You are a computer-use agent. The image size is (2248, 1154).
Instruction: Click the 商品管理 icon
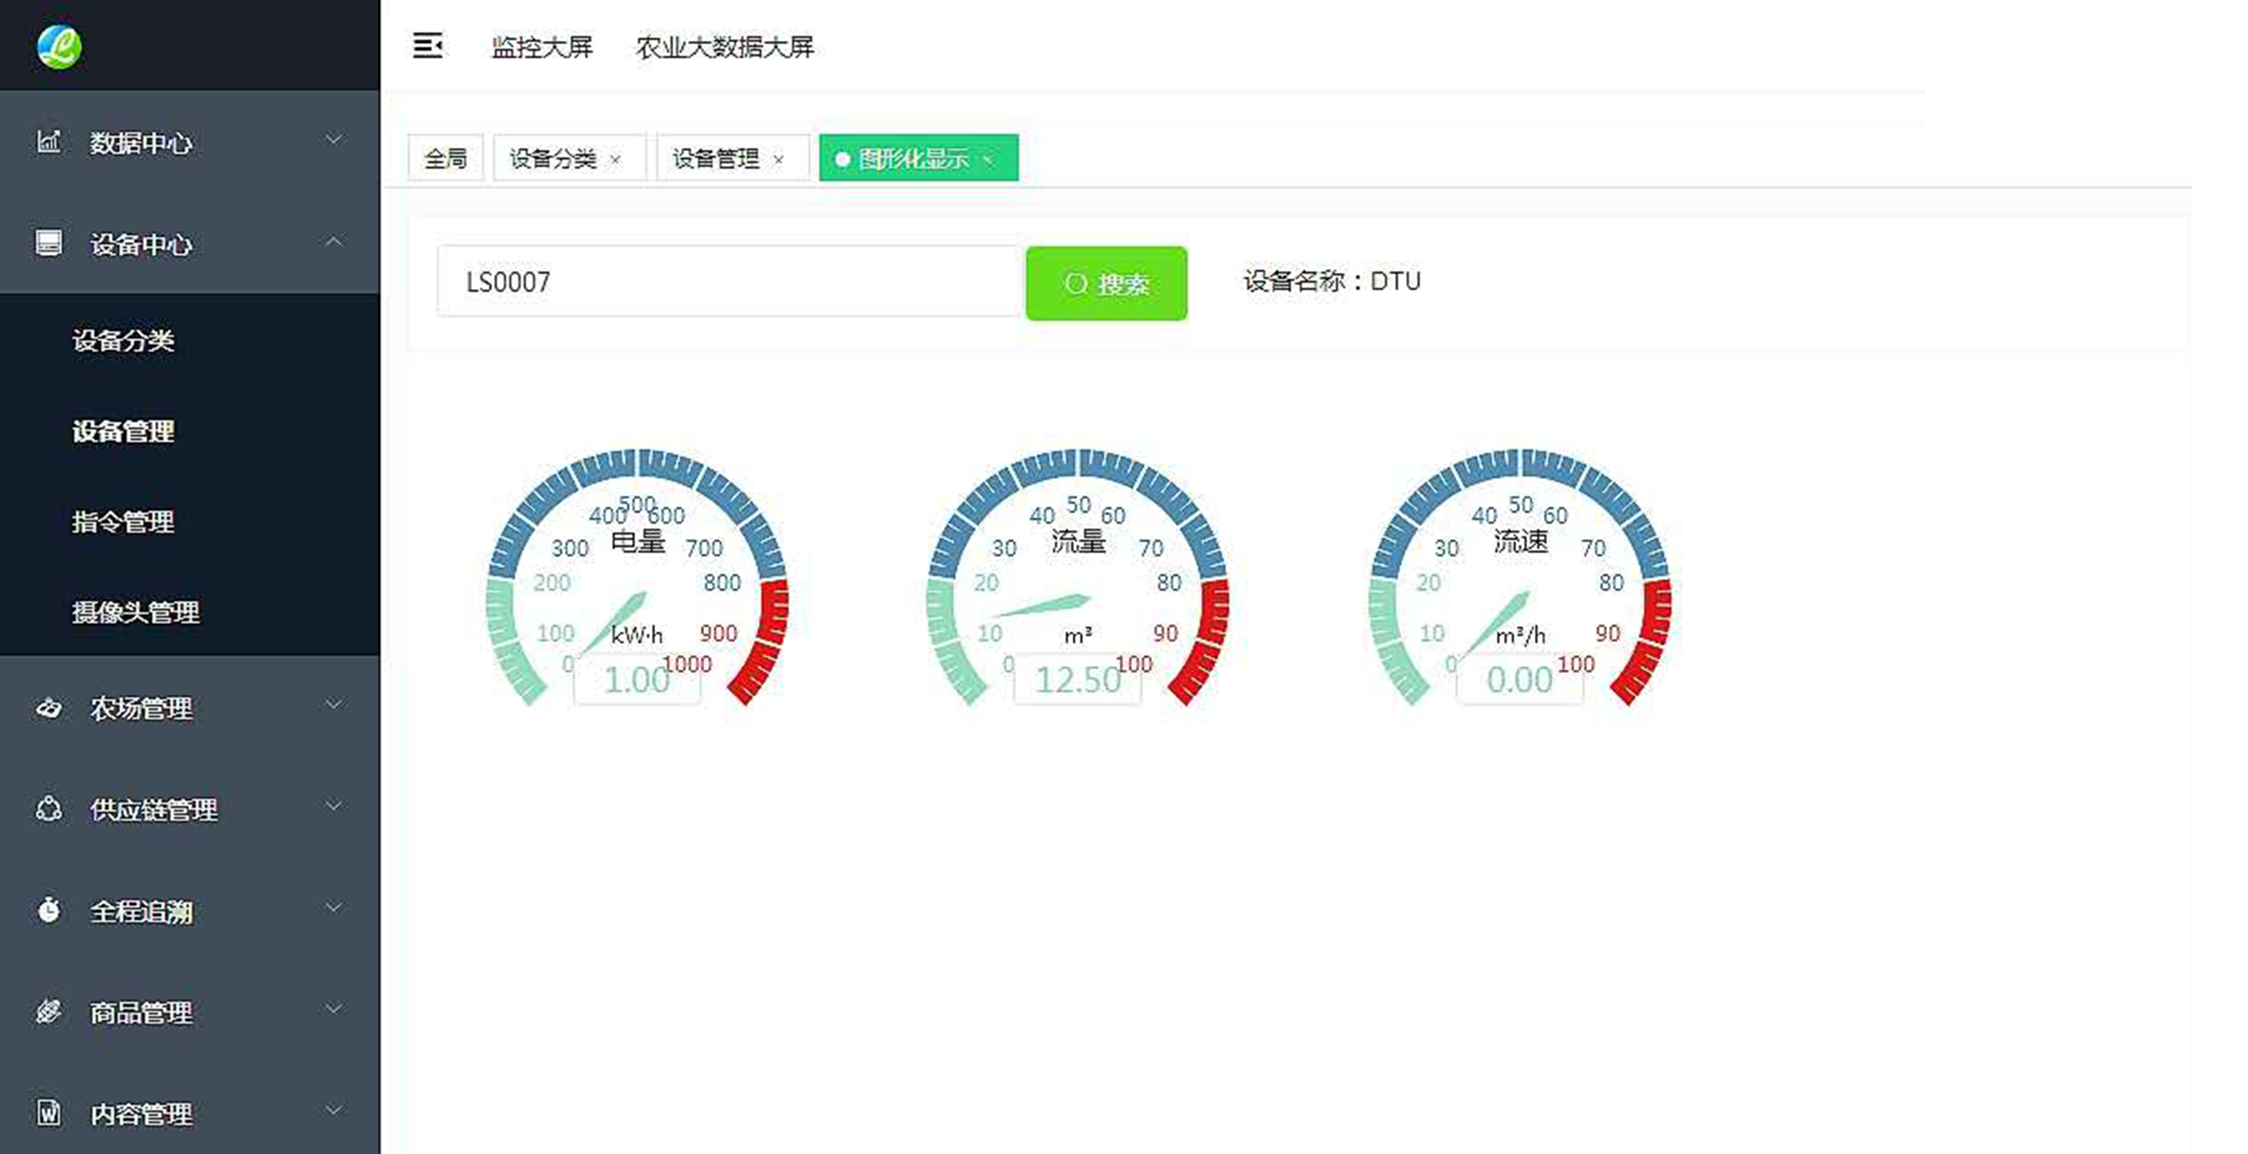pyautogui.click(x=49, y=1011)
